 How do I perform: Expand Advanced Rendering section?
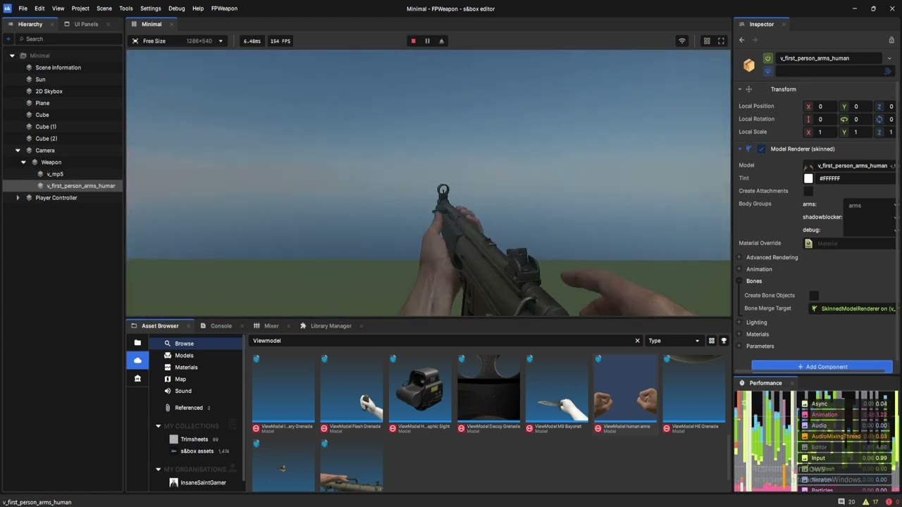coord(772,257)
